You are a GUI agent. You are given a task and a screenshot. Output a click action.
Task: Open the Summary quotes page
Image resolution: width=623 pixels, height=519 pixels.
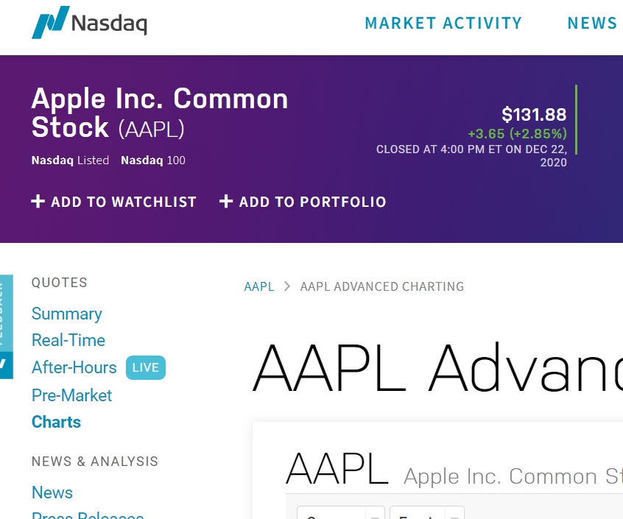(67, 314)
